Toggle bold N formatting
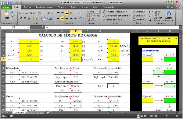The height and width of the screenshot is (119, 183). [x=21, y=18]
